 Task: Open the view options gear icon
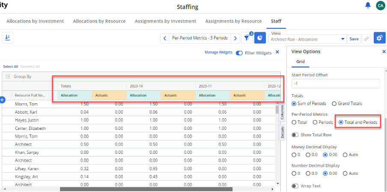pyautogui.click(x=379, y=38)
